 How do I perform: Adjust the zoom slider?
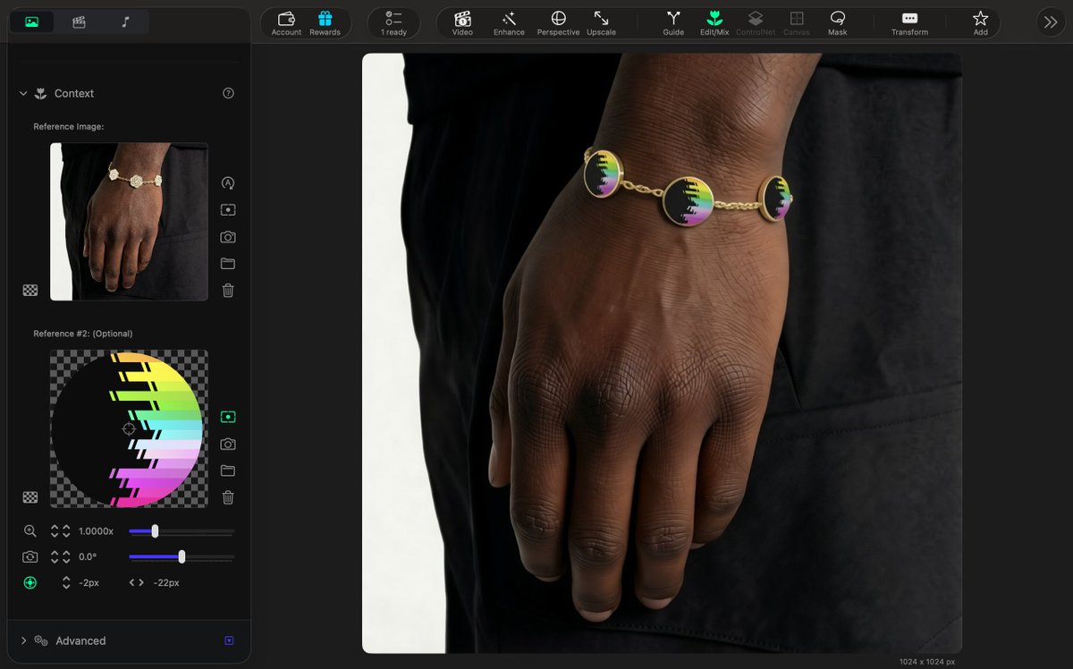pyautogui.click(x=182, y=531)
